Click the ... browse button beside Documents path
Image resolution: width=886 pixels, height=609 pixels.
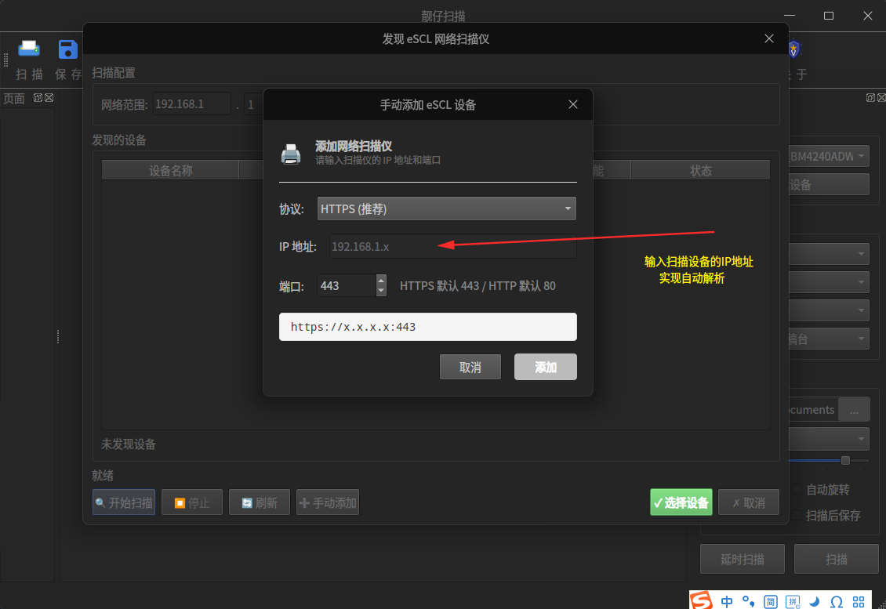854,410
